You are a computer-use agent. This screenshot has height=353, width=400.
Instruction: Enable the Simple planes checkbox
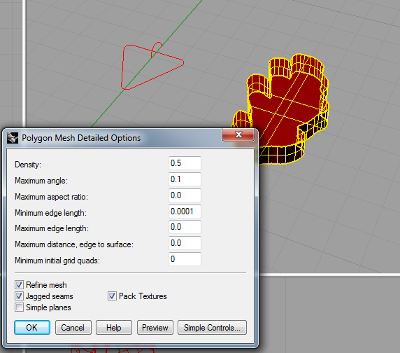tap(19, 307)
